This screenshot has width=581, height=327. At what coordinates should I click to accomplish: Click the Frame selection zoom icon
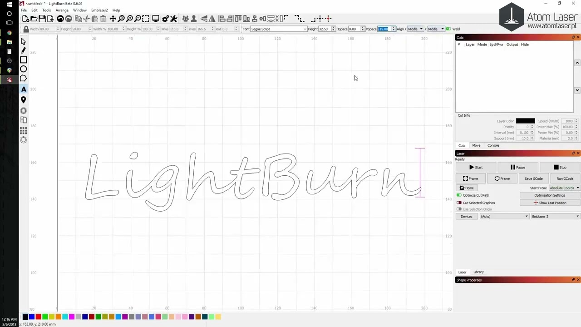(x=146, y=19)
